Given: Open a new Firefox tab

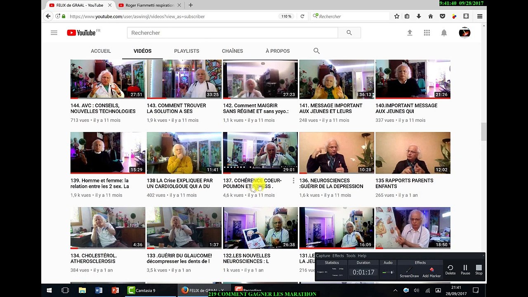Looking at the screenshot, I should click(191, 5).
